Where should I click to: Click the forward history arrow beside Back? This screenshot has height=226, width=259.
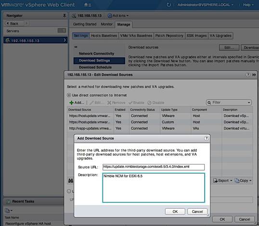point(26,24)
